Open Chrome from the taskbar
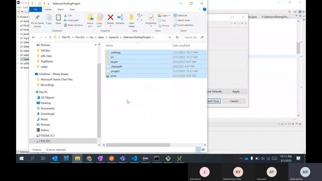The height and width of the screenshot is (181, 322). [89, 158]
